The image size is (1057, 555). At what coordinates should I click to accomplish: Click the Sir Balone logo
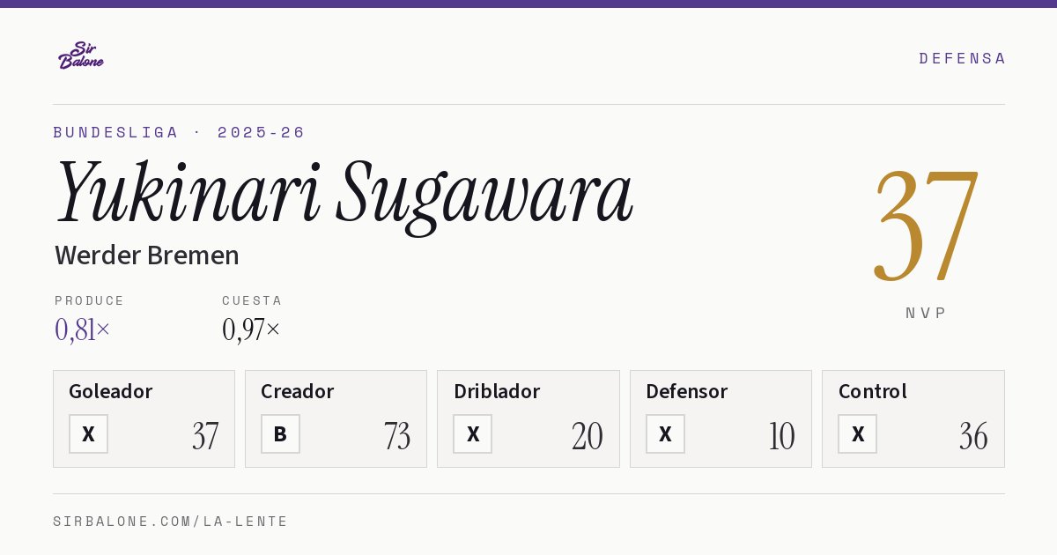pyautogui.click(x=81, y=55)
